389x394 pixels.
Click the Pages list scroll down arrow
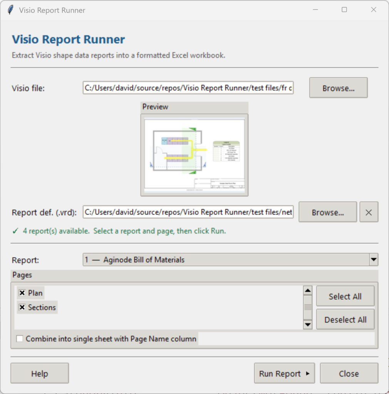point(307,324)
